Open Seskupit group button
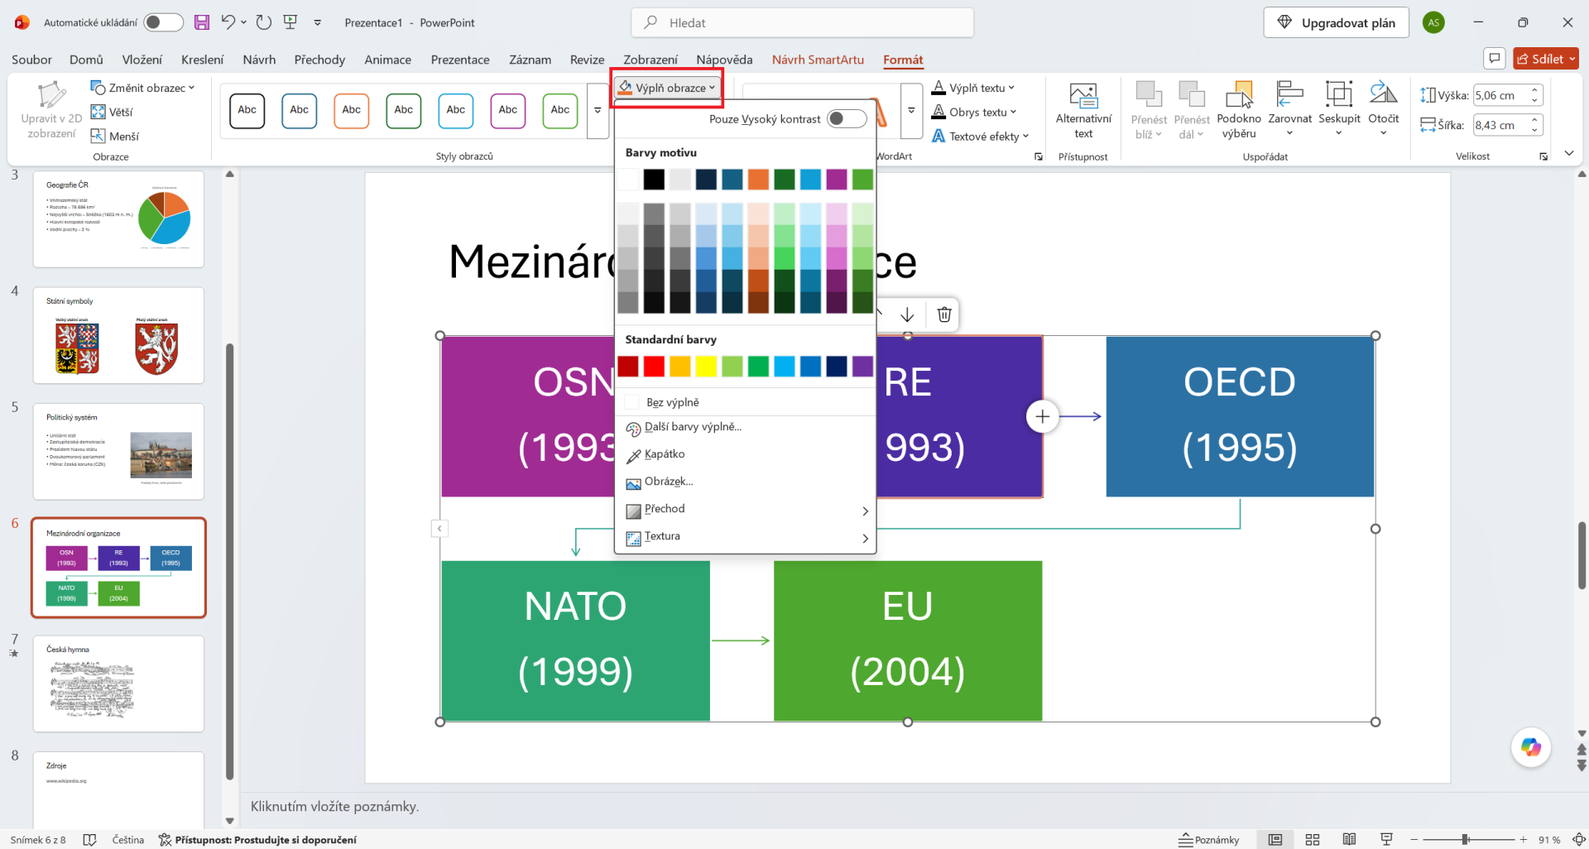The width and height of the screenshot is (1589, 849). point(1339,110)
